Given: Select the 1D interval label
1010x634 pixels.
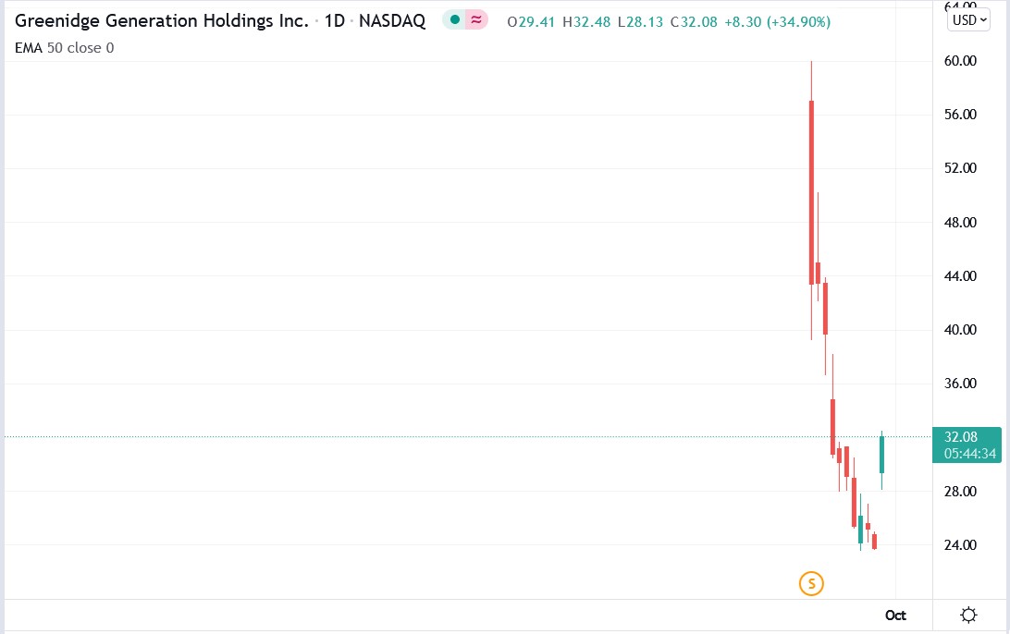Looking at the screenshot, I should tap(334, 20).
